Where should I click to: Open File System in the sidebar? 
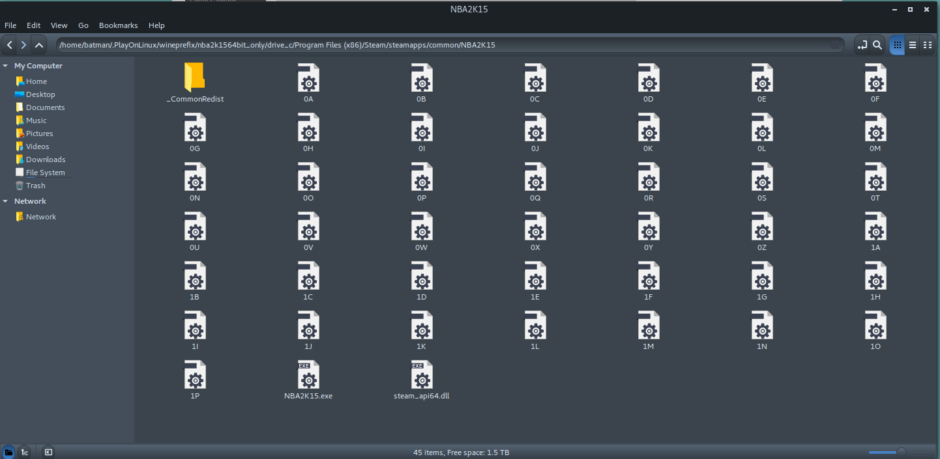coord(45,173)
